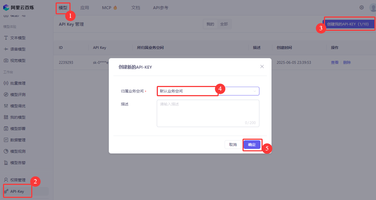Click 确定 to confirm creation

tap(252, 145)
